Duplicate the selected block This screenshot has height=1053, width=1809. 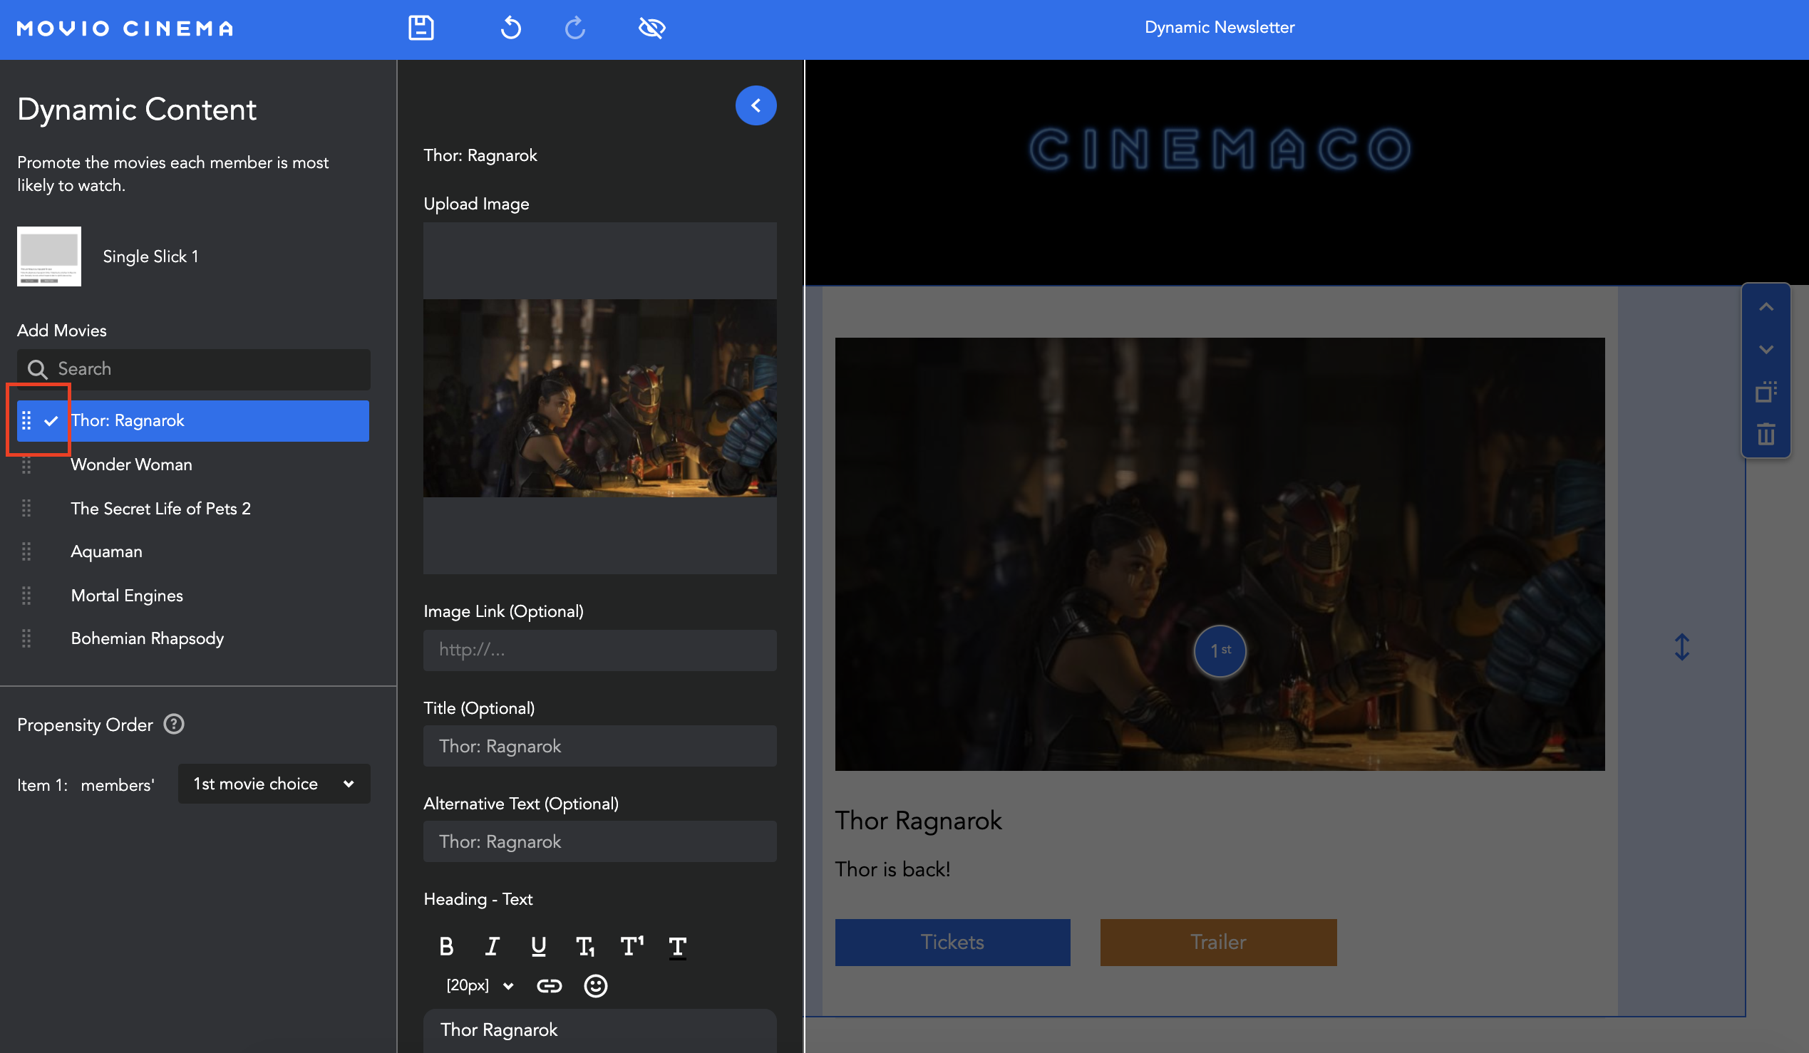tap(1767, 392)
